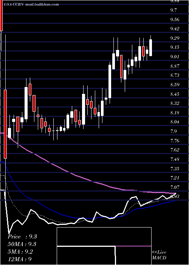The height and width of the screenshot is (265, 189).
Task: Click the 9.15 price axis label
Action: [x=175, y=47]
